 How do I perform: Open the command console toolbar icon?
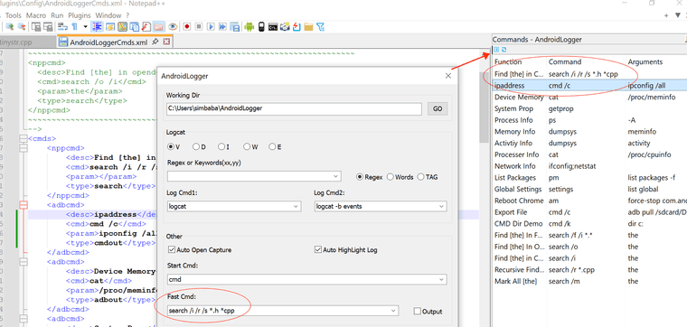pos(273,27)
